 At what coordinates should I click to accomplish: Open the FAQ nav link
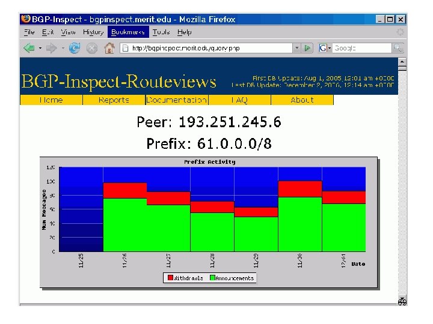(239, 100)
